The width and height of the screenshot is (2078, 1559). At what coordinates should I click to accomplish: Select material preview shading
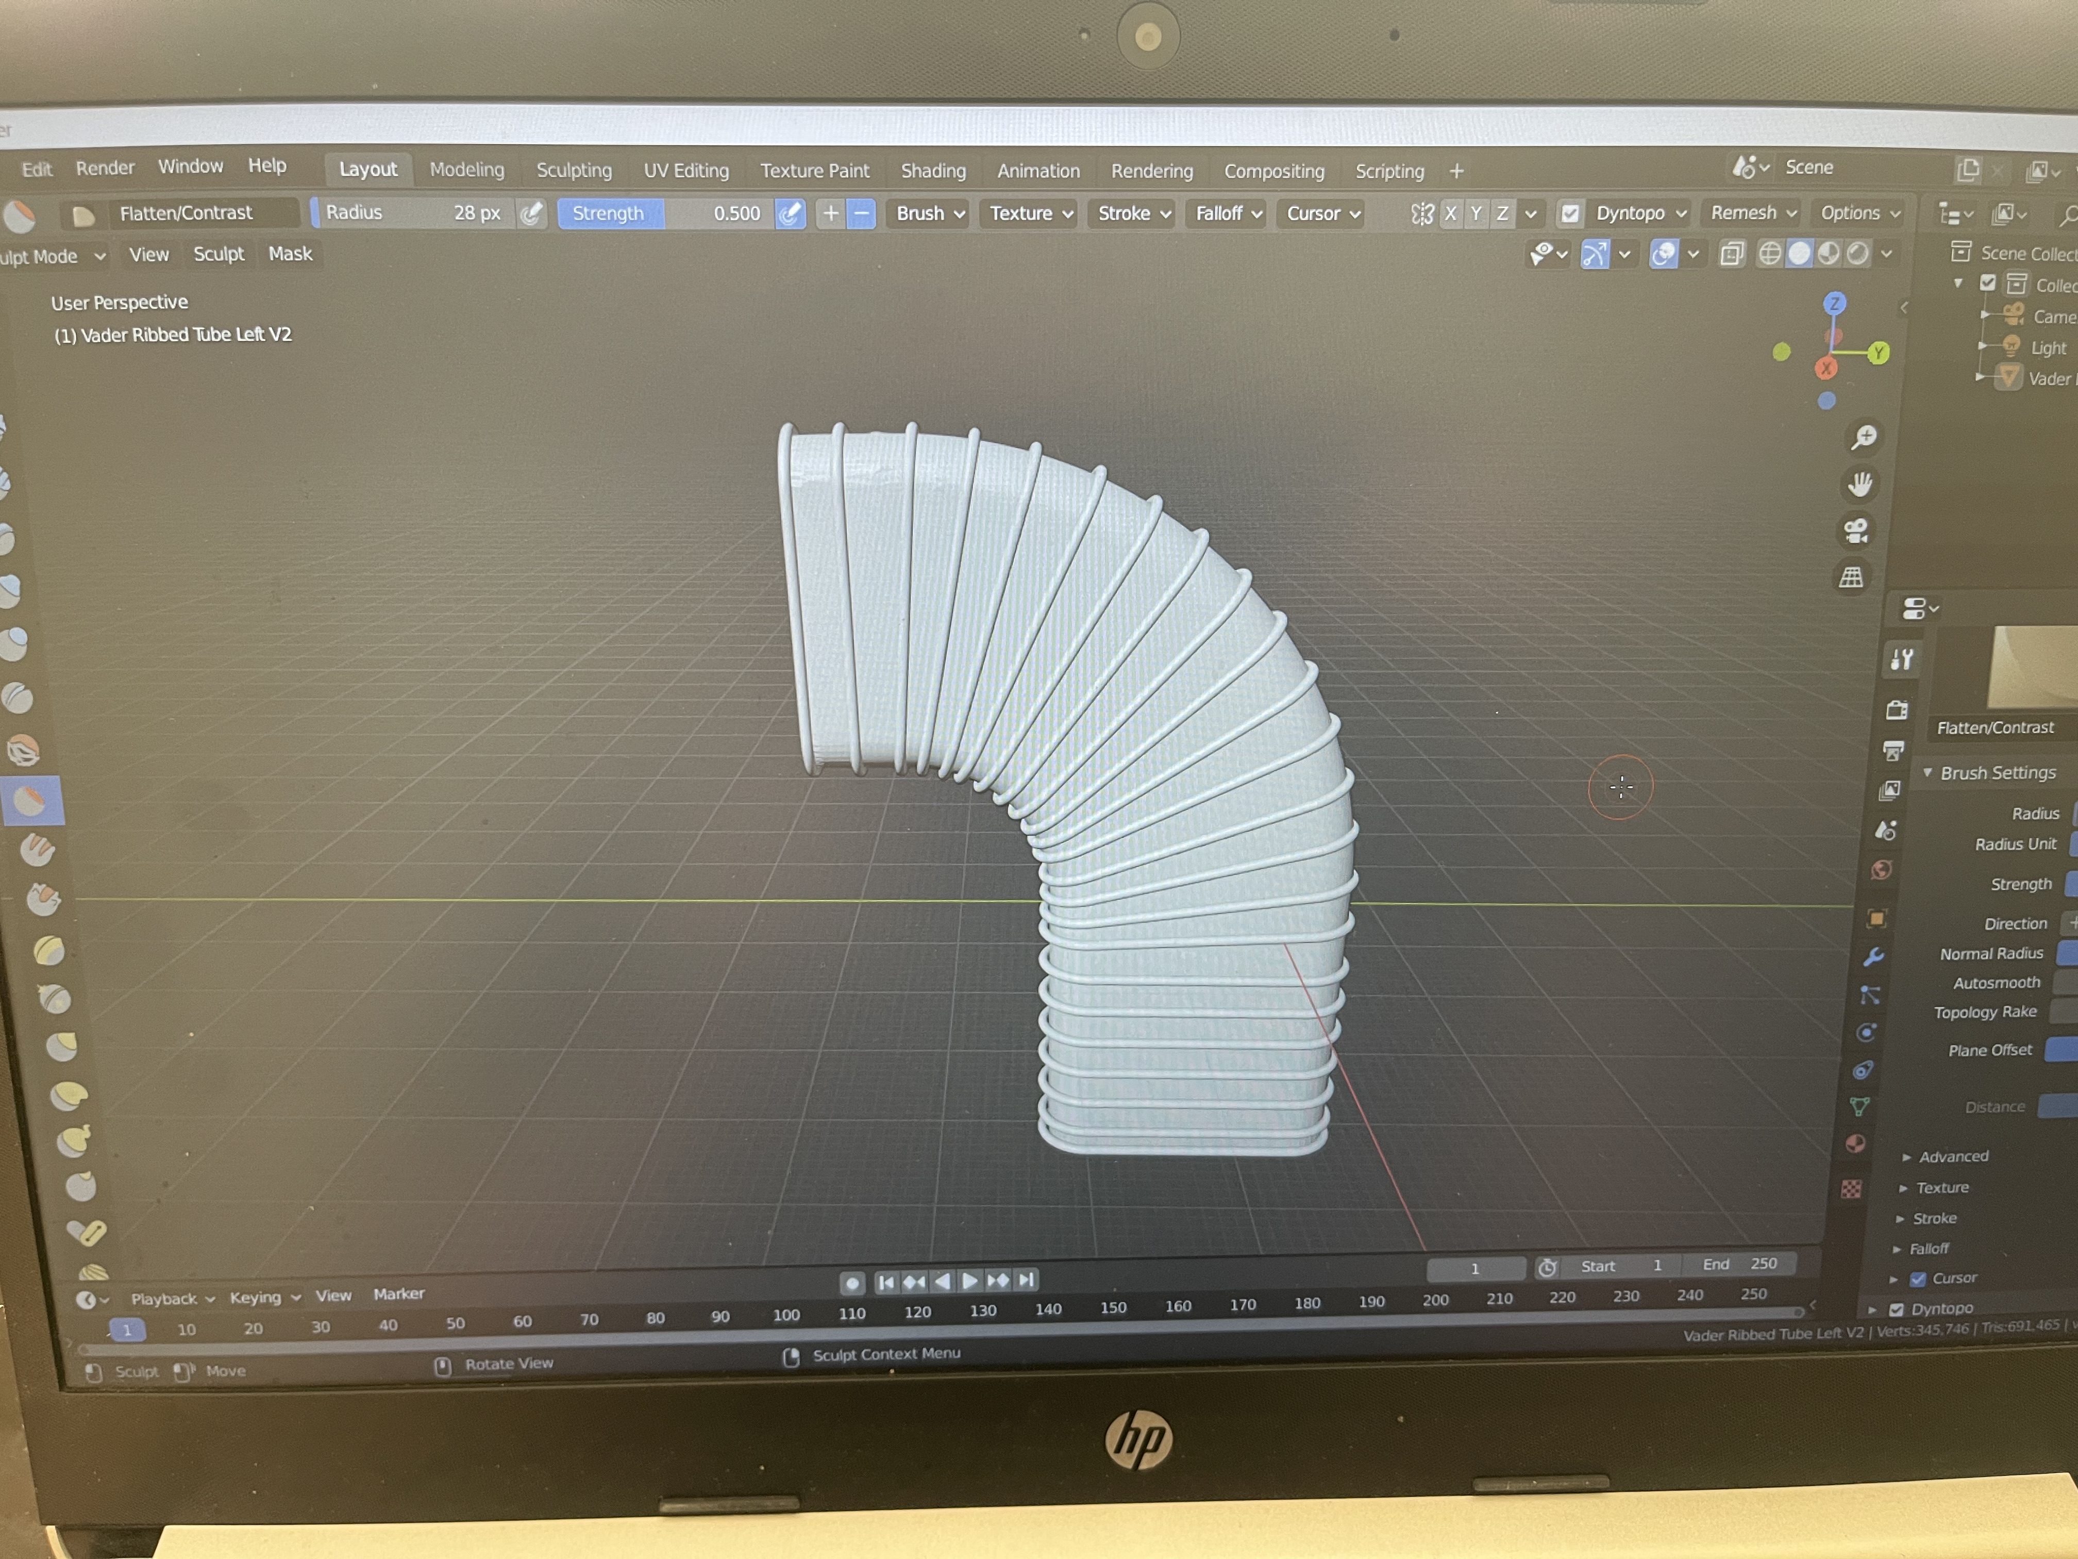pyautogui.click(x=1828, y=254)
